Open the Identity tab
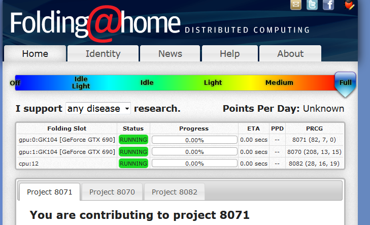The image size is (370, 225). (103, 54)
